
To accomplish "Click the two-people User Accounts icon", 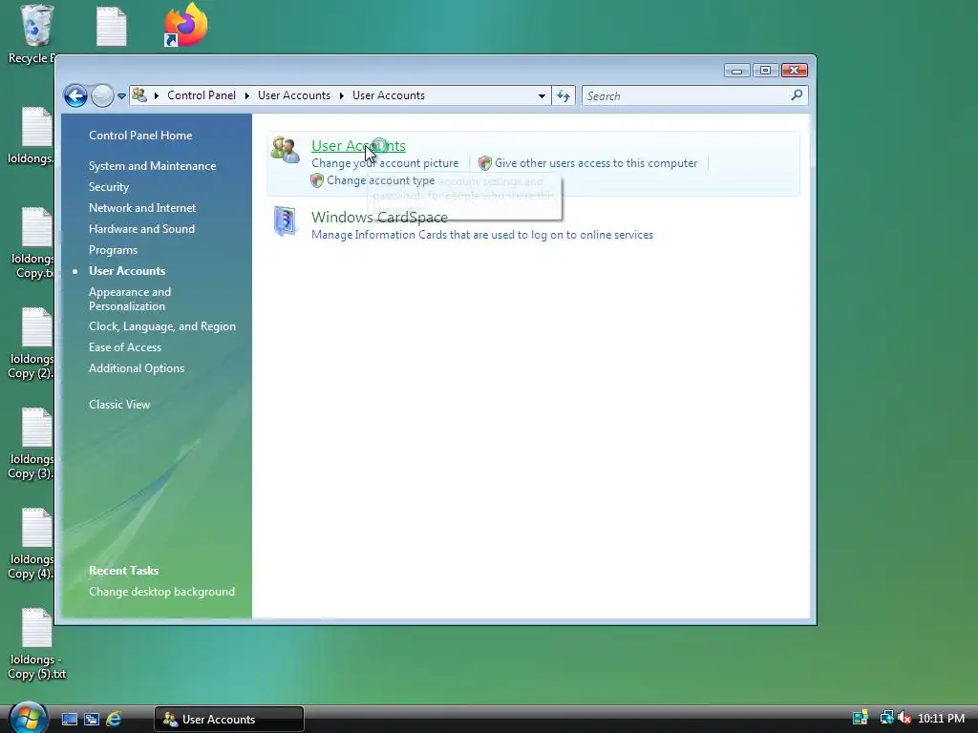I will [286, 150].
